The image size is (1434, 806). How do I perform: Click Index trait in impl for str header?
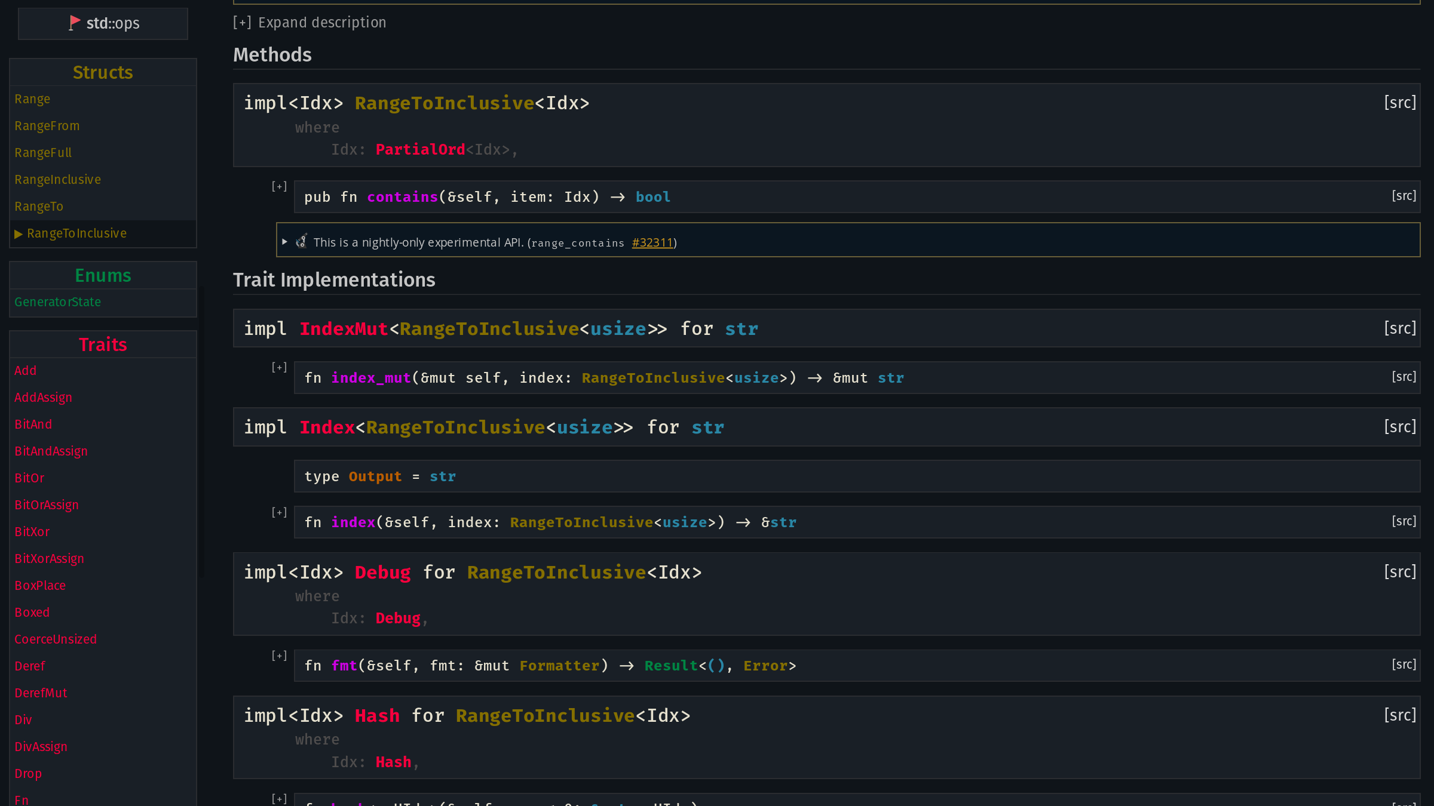[327, 427]
